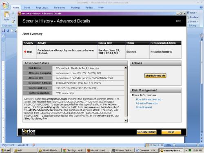Expand the Clipboard group dialog launcher

tap(15, 25)
